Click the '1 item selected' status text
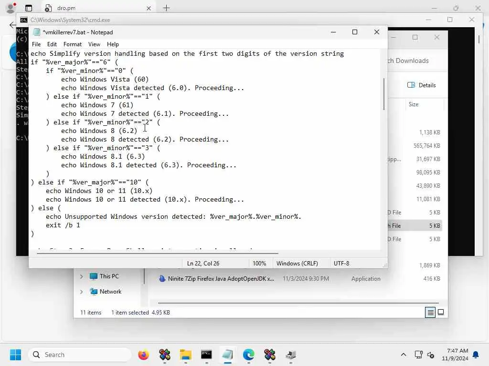The image size is (489, 366). pos(130,313)
